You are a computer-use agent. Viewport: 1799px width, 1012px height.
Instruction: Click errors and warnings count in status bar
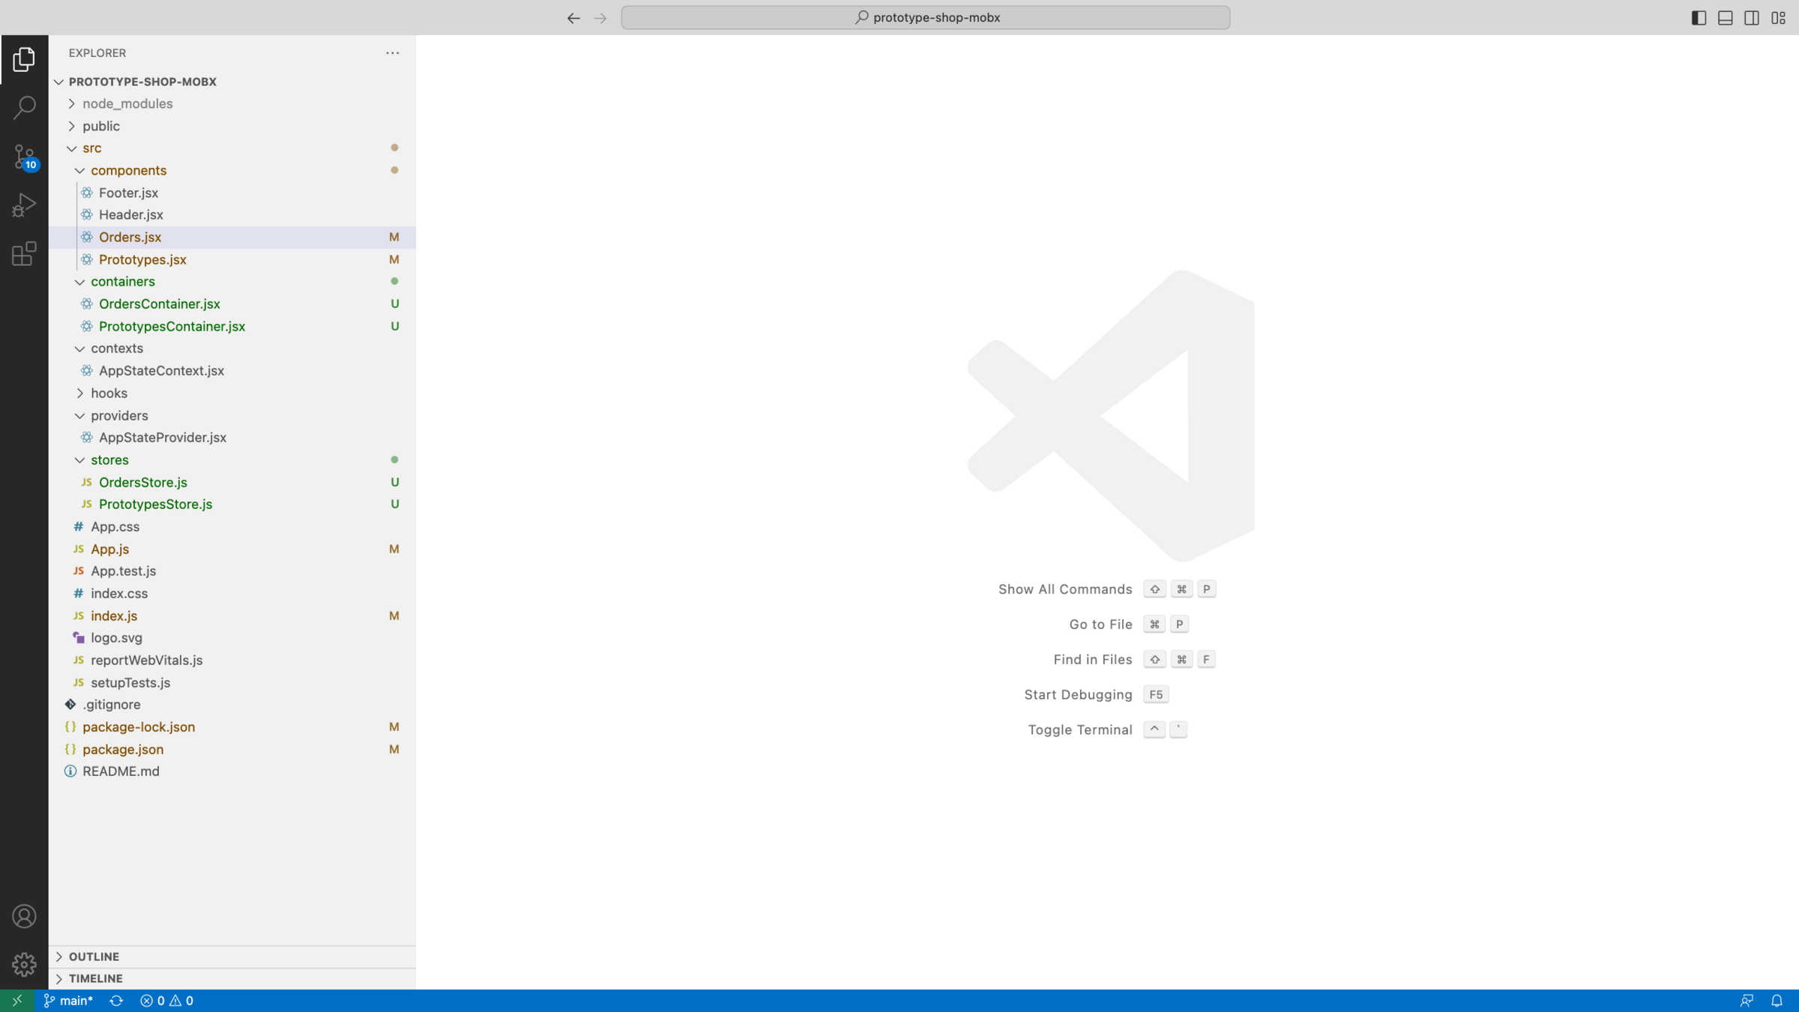166,1001
